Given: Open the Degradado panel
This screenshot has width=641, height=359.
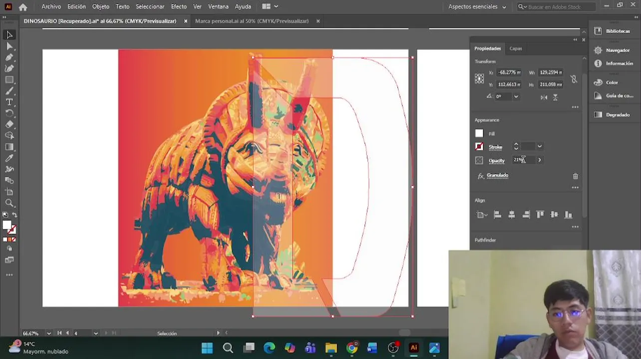Looking at the screenshot, I should point(613,115).
